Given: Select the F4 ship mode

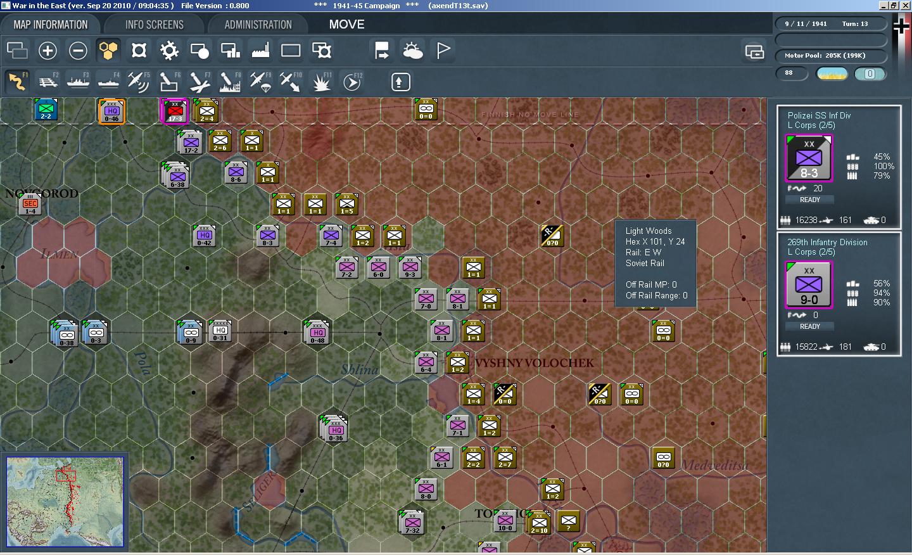Looking at the screenshot, I should click(108, 82).
